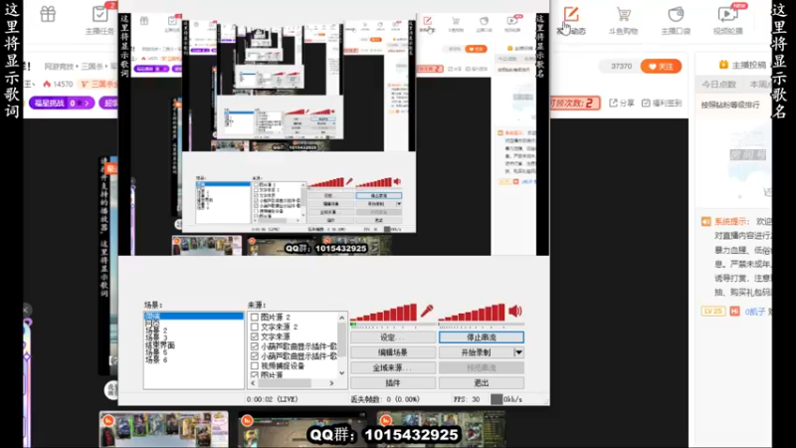Toggle the 文字来源 2 source checkbox
Screen dimensions: 796x448
[255, 327]
